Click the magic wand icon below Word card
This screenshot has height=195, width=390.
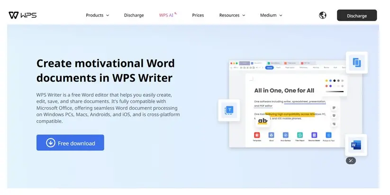click(351, 160)
